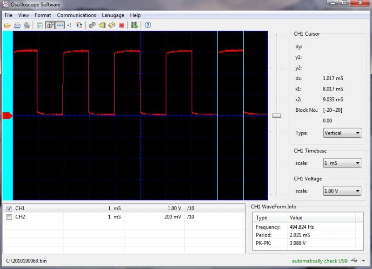Click the Period value 2.021 mS
Screen dimensions: 372x269
tap(299, 235)
